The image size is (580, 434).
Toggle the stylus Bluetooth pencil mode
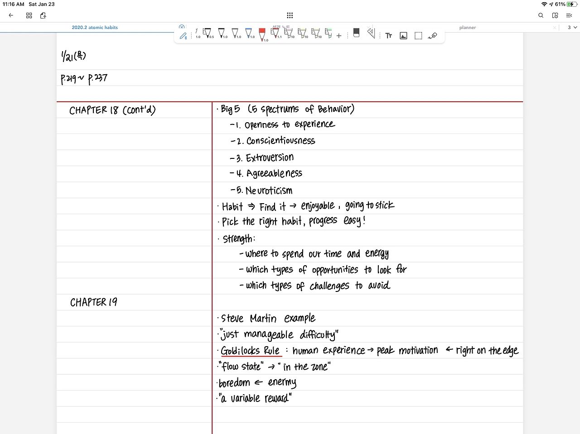coord(183,36)
